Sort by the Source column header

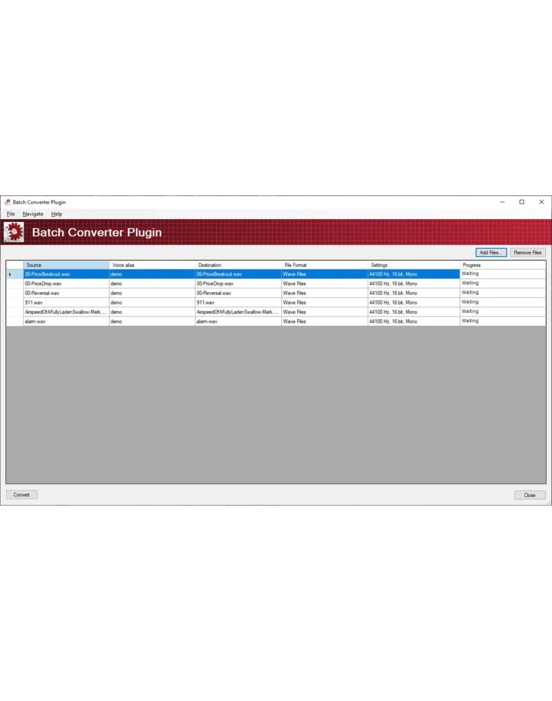66,265
